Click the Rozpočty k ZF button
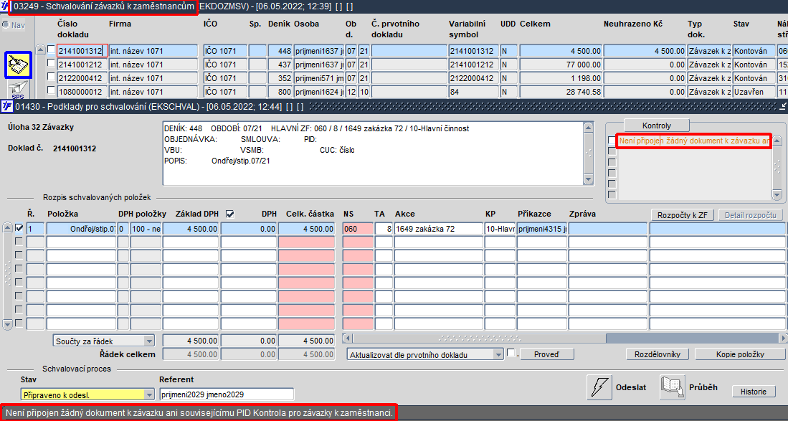The height and width of the screenshot is (421, 788). point(683,215)
